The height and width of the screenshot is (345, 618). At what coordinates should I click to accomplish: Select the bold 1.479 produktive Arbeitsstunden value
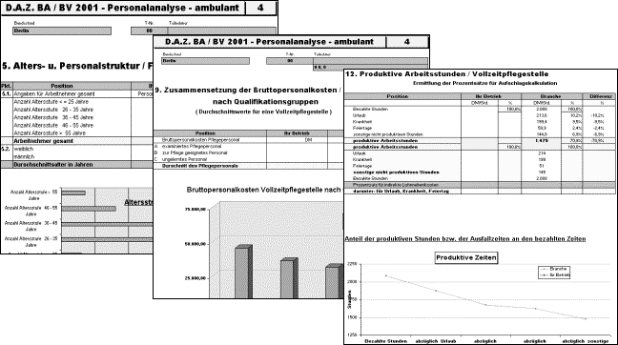point(541,141)
